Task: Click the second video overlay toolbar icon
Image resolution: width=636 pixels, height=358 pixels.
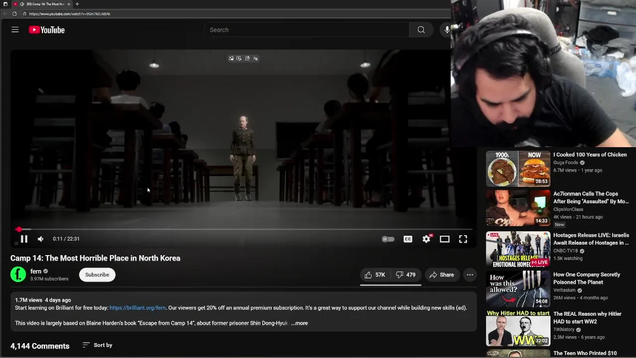Action: click(x=239, y=59)
